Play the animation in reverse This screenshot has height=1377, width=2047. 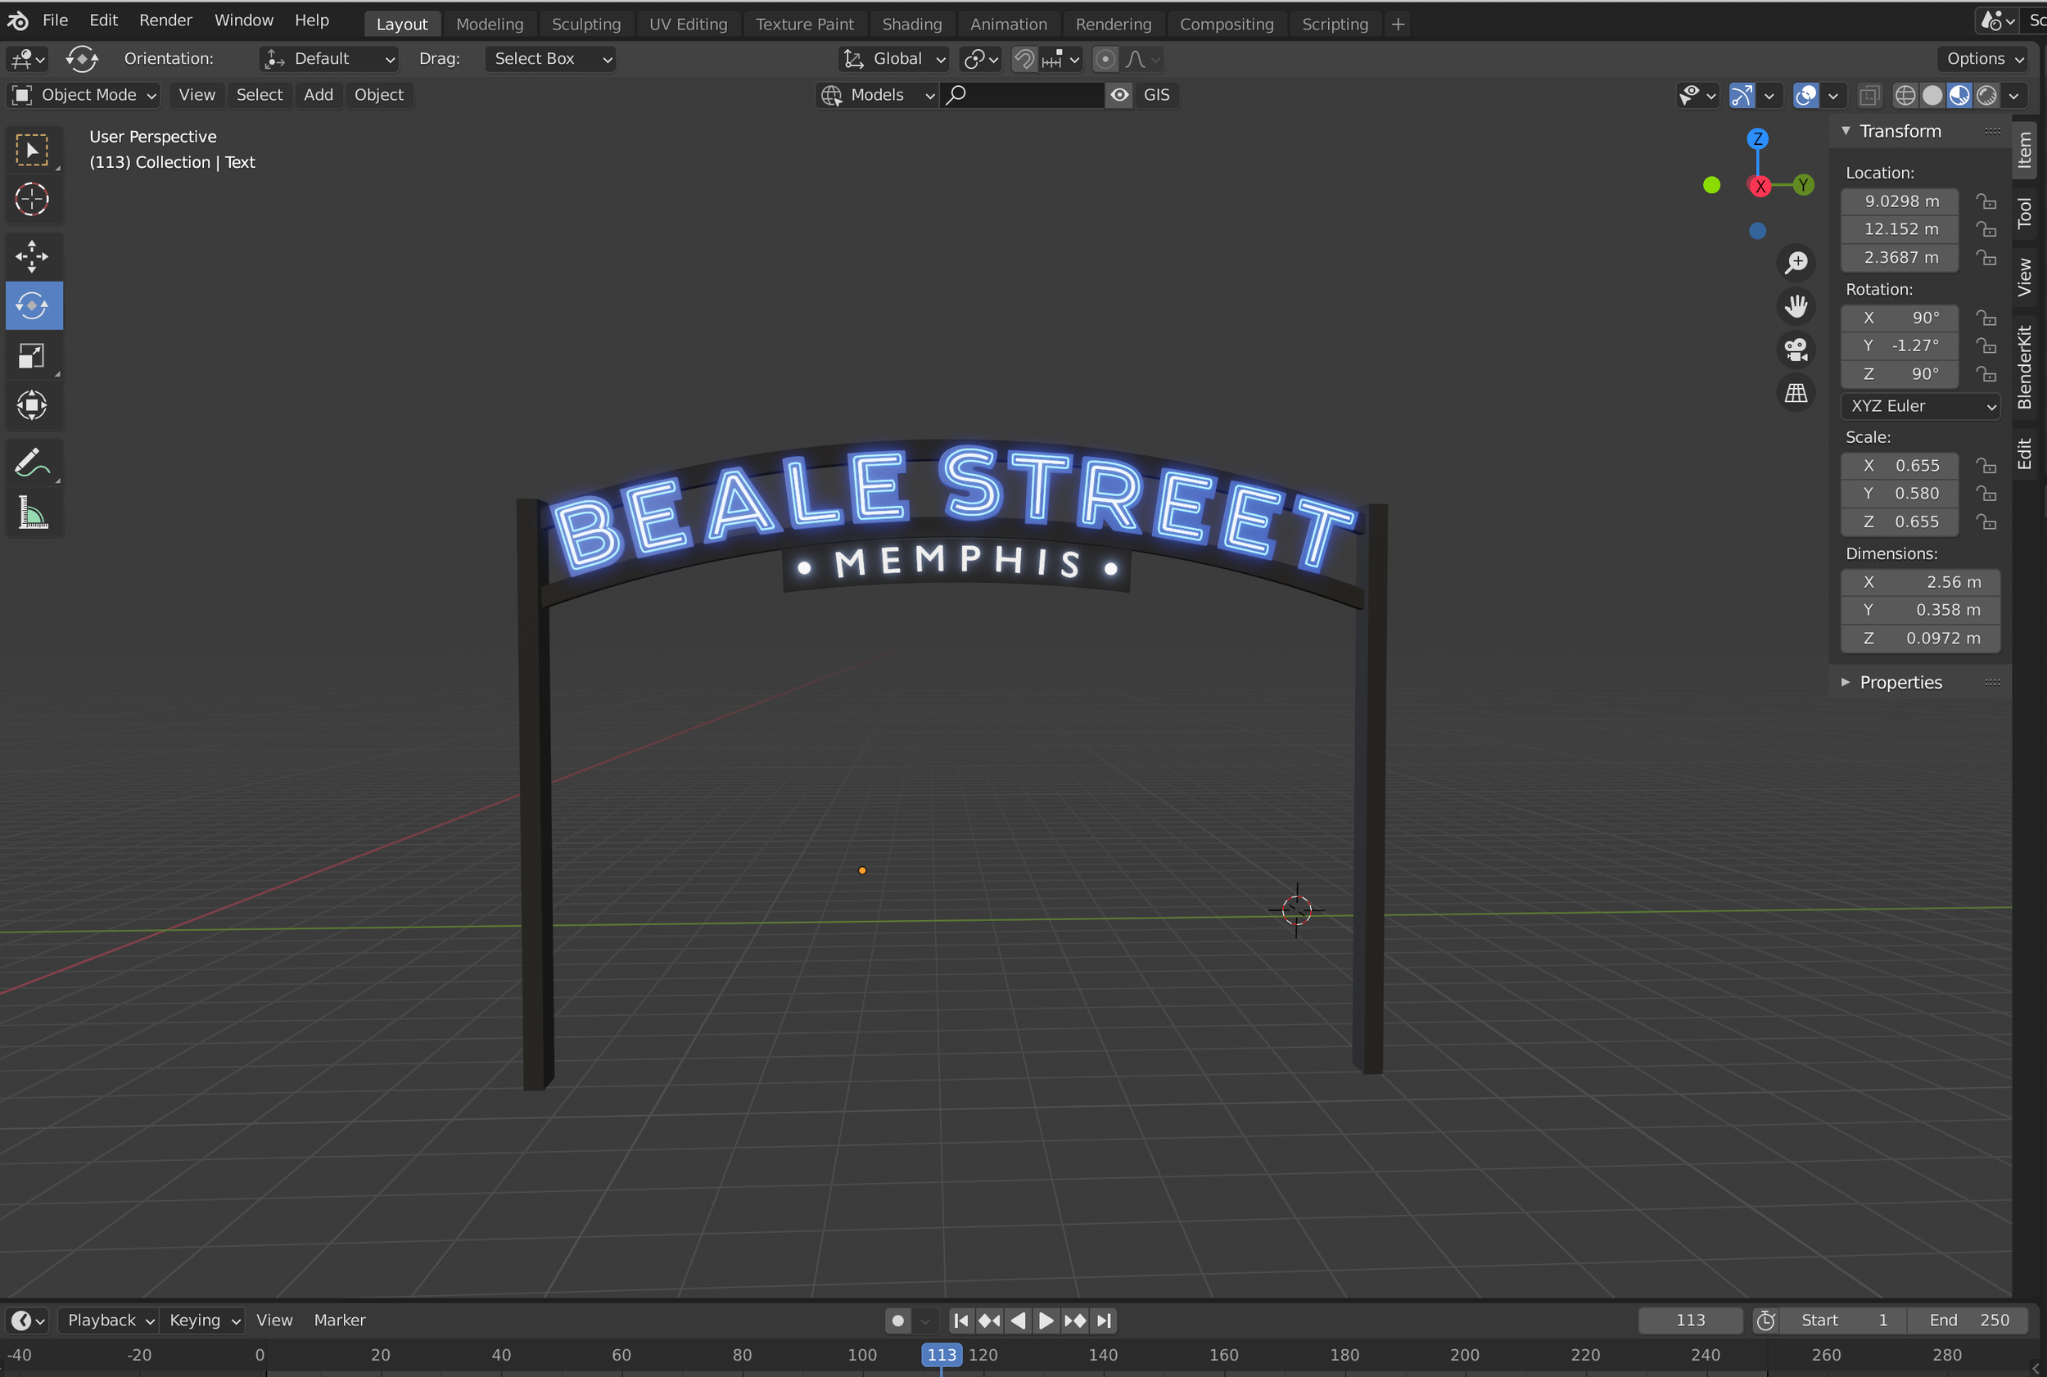[x=1018, y=1320]
